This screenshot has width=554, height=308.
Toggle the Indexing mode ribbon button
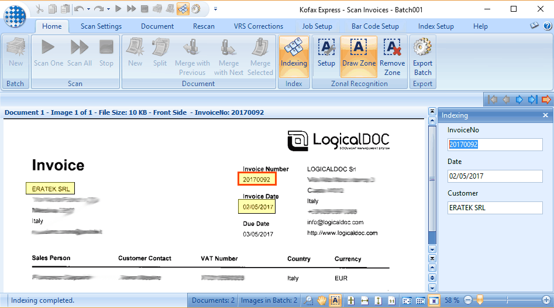tap(294, 57)
